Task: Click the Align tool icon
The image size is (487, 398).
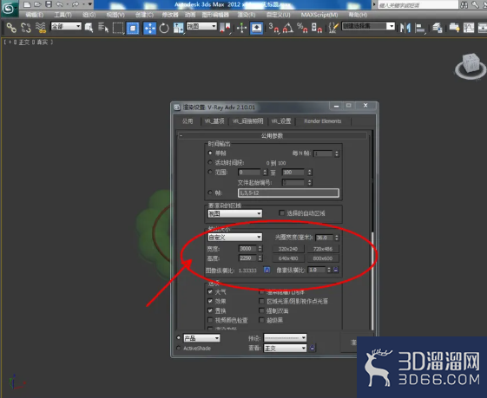Action: point(420,29)
